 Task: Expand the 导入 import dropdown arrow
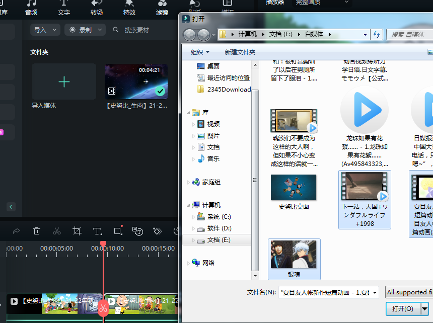(53, 30)
